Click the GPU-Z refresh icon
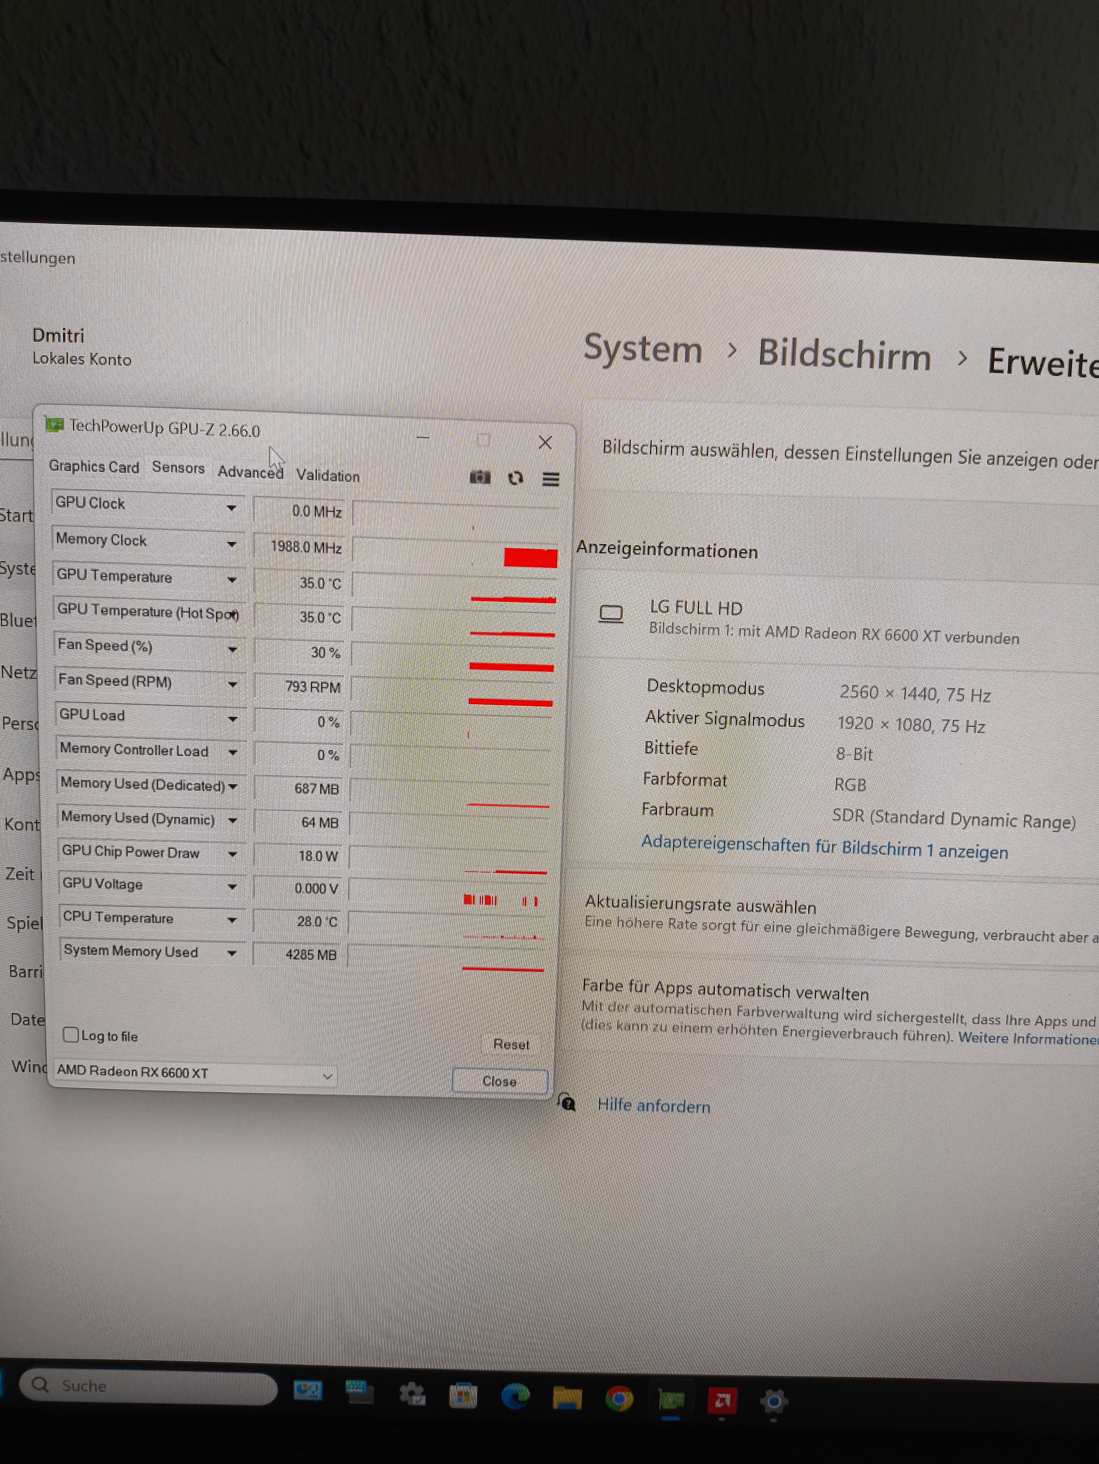This screenshot has height=1464, width=1099. tap(515, 478)
